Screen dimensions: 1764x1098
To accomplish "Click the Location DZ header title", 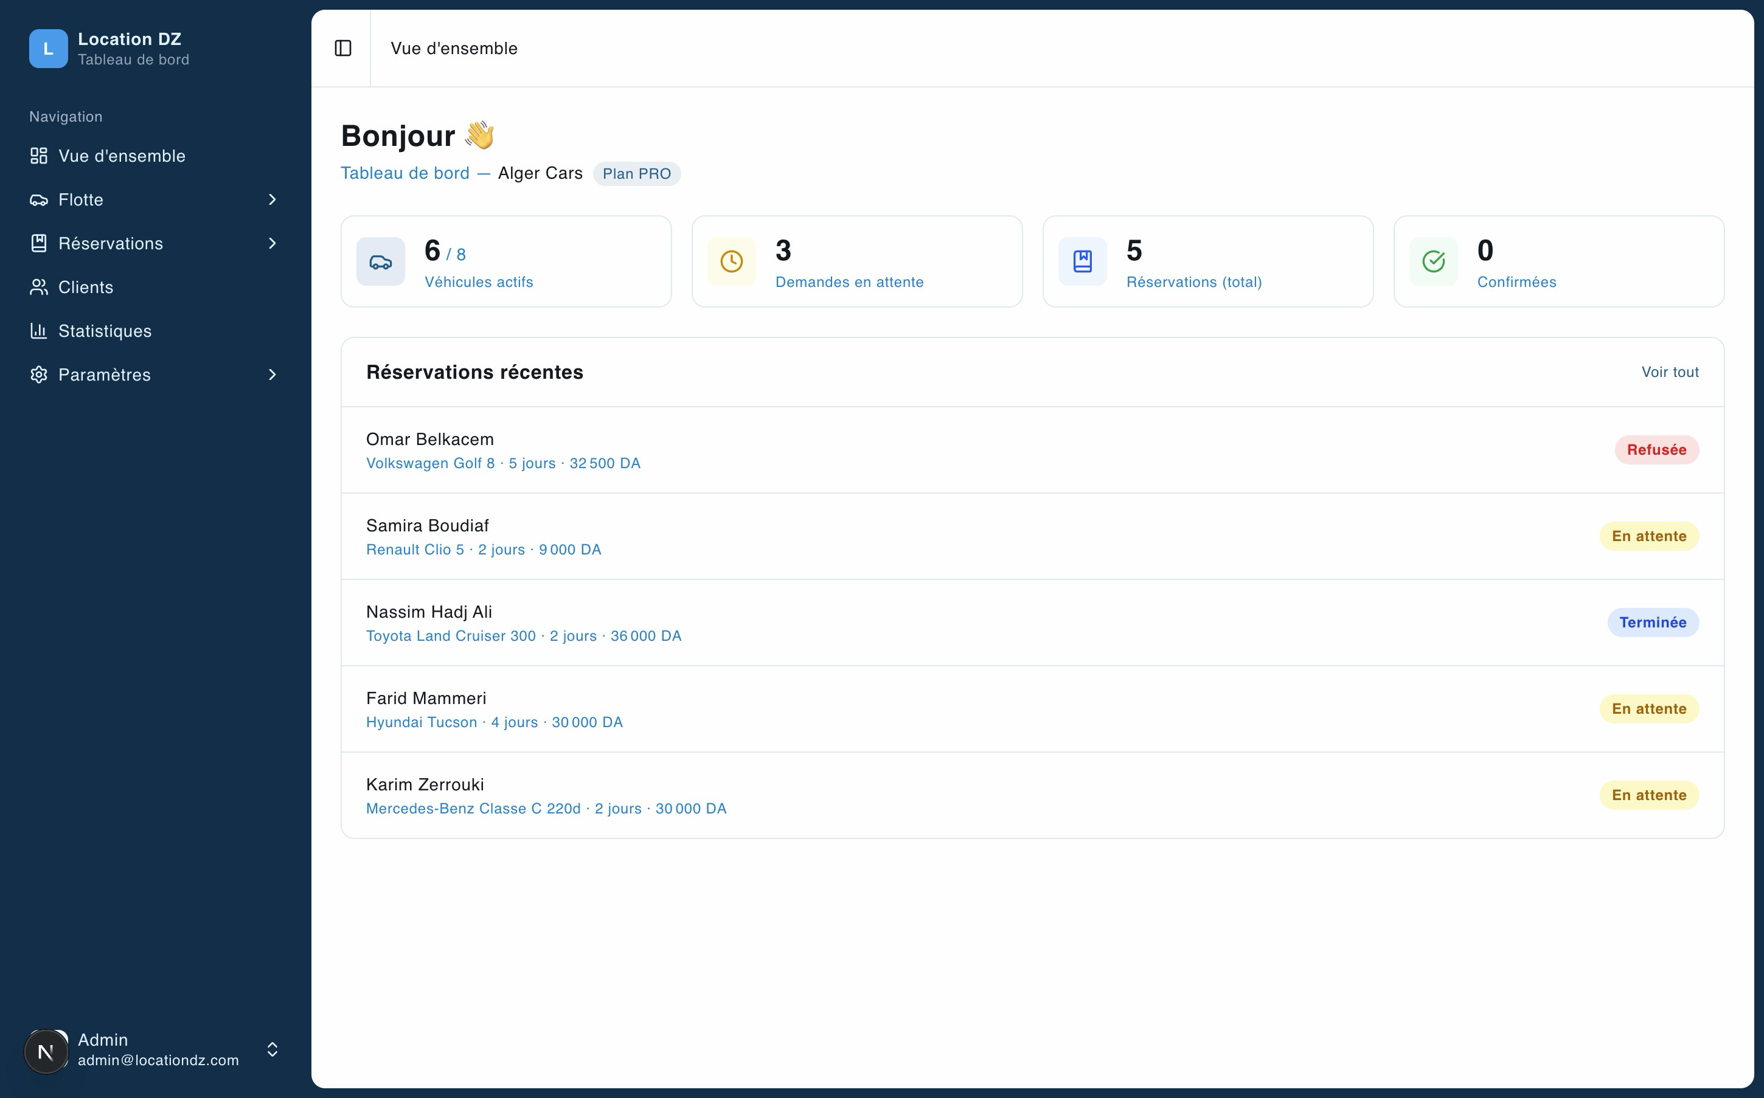I will pyautogui.click(x=130, y=39).
